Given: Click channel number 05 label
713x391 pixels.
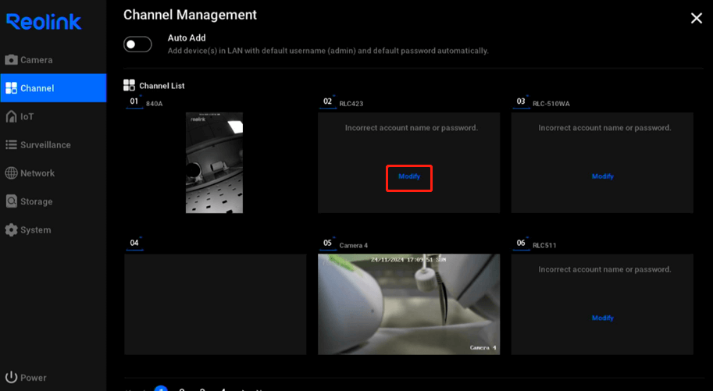Looking at the screenshot, I should [327, 243].
